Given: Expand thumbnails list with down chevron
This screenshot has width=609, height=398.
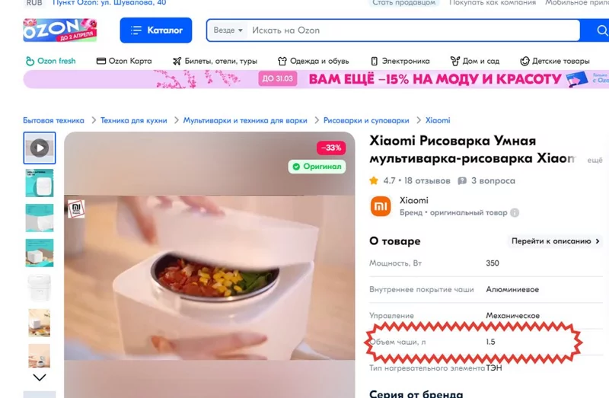Looking at the screenshot, I should (40, 377).
